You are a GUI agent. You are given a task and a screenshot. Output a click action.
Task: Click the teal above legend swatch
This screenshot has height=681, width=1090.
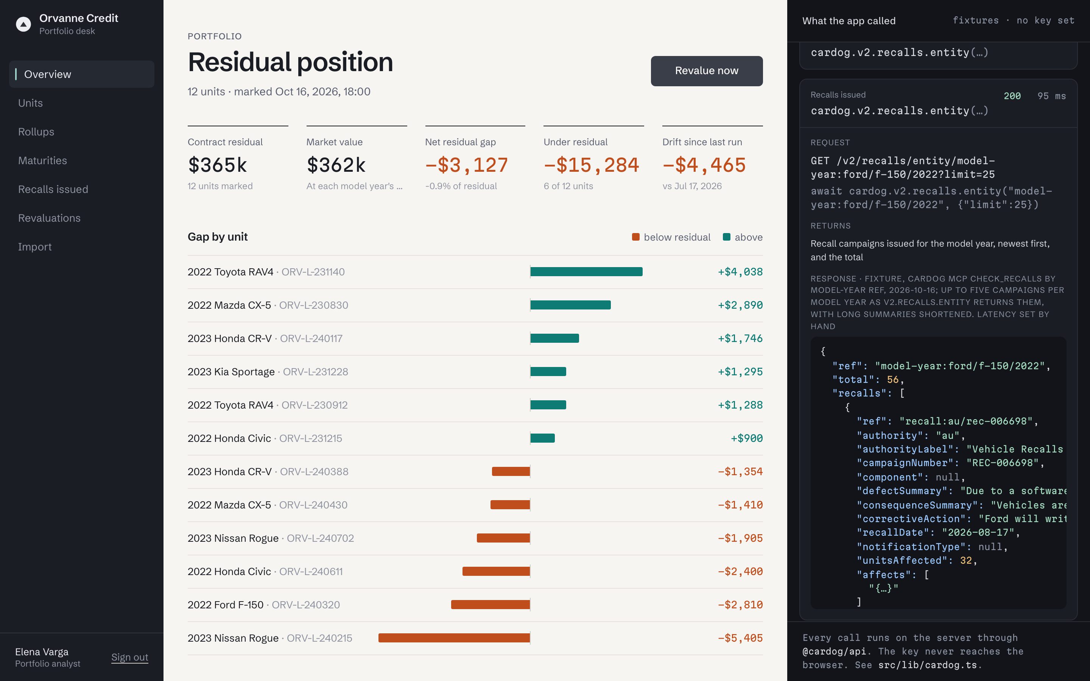[x=727, y=237]
